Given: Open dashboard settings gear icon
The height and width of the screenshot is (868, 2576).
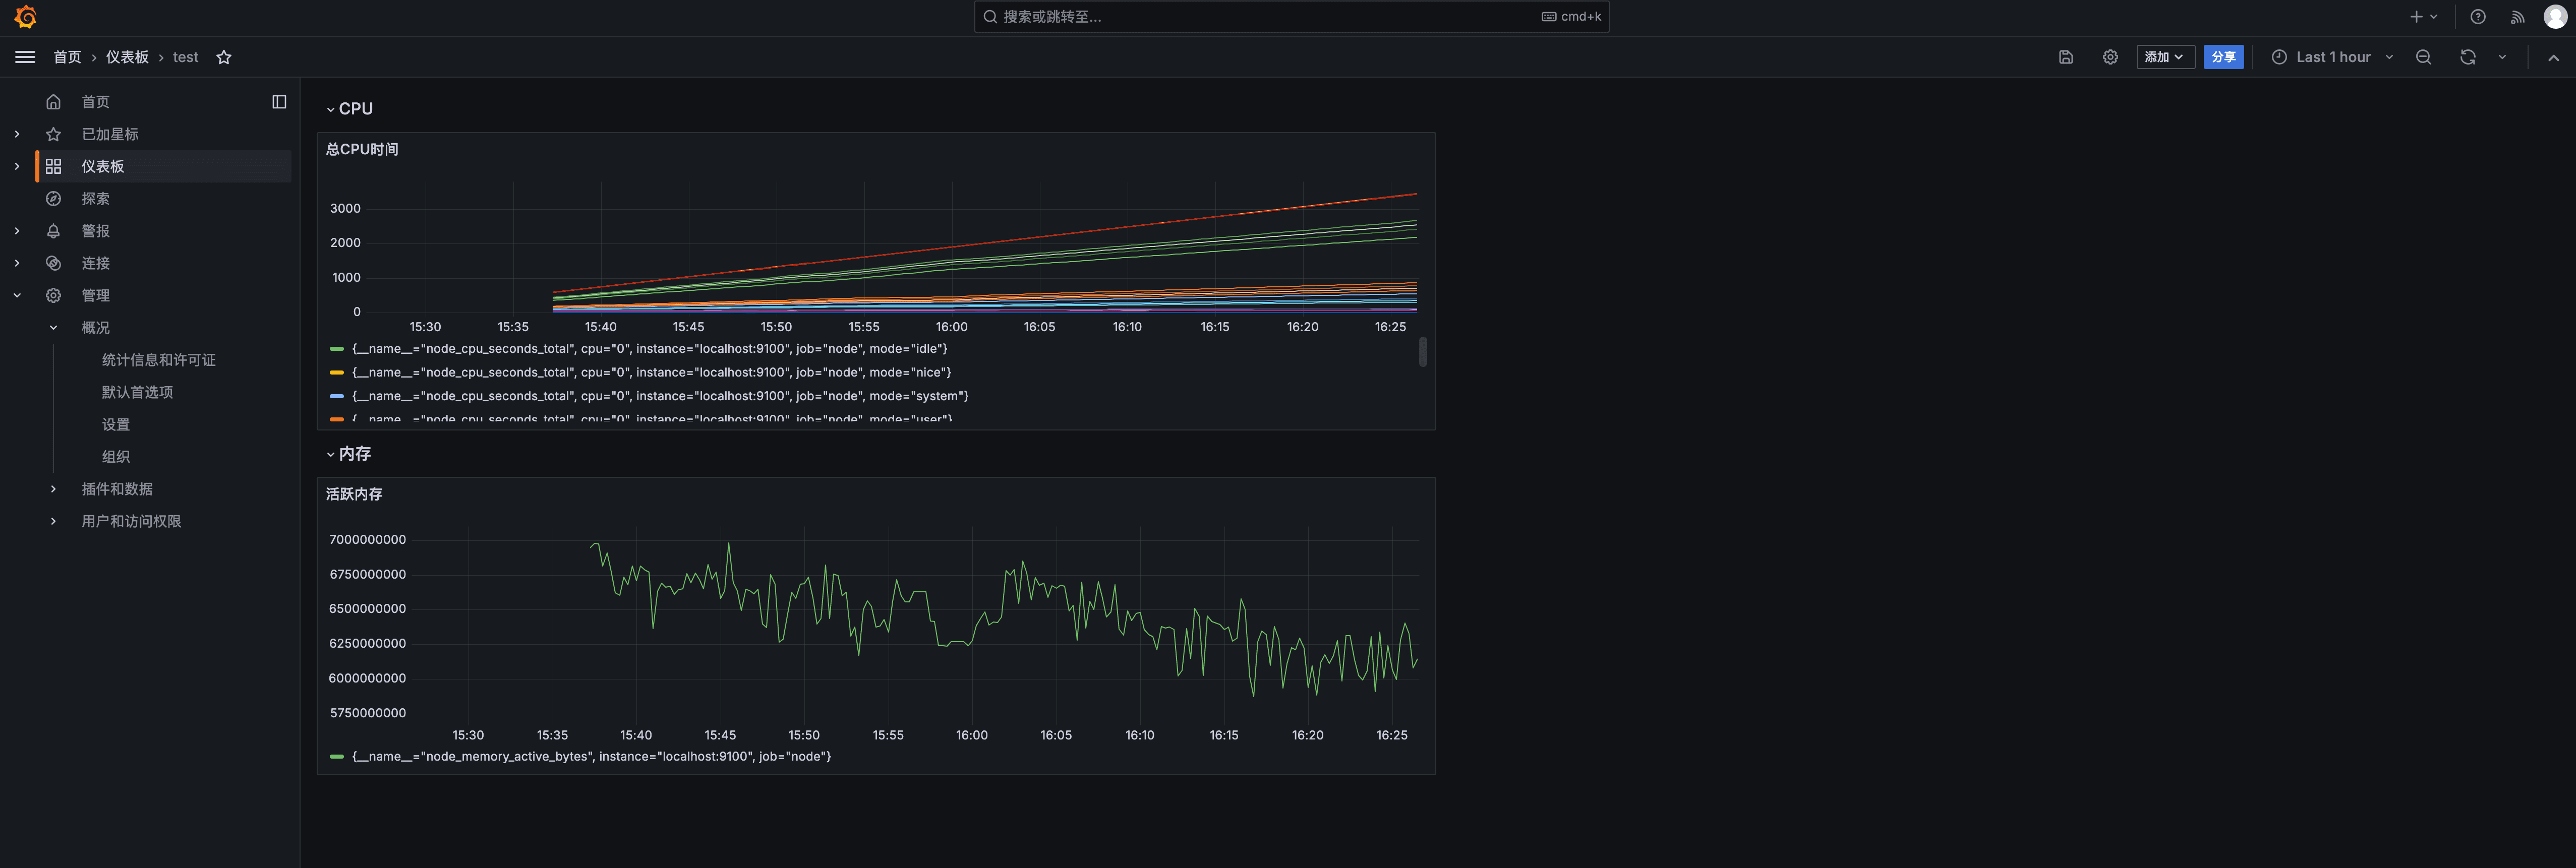Looking at the screenshot, I should point(2110,57).
